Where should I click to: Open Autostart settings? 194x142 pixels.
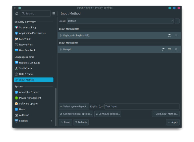34,115
